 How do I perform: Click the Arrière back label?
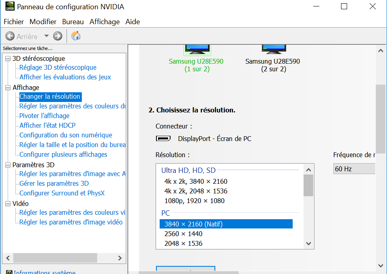click(27, 37)
